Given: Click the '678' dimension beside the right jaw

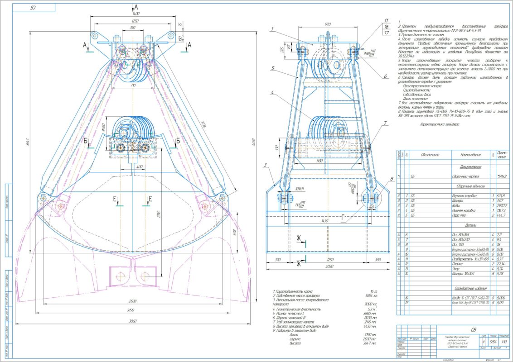Looking at the screenshot, I should tap(234, 232).
